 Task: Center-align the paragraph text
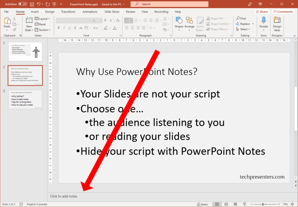point(132,28)
